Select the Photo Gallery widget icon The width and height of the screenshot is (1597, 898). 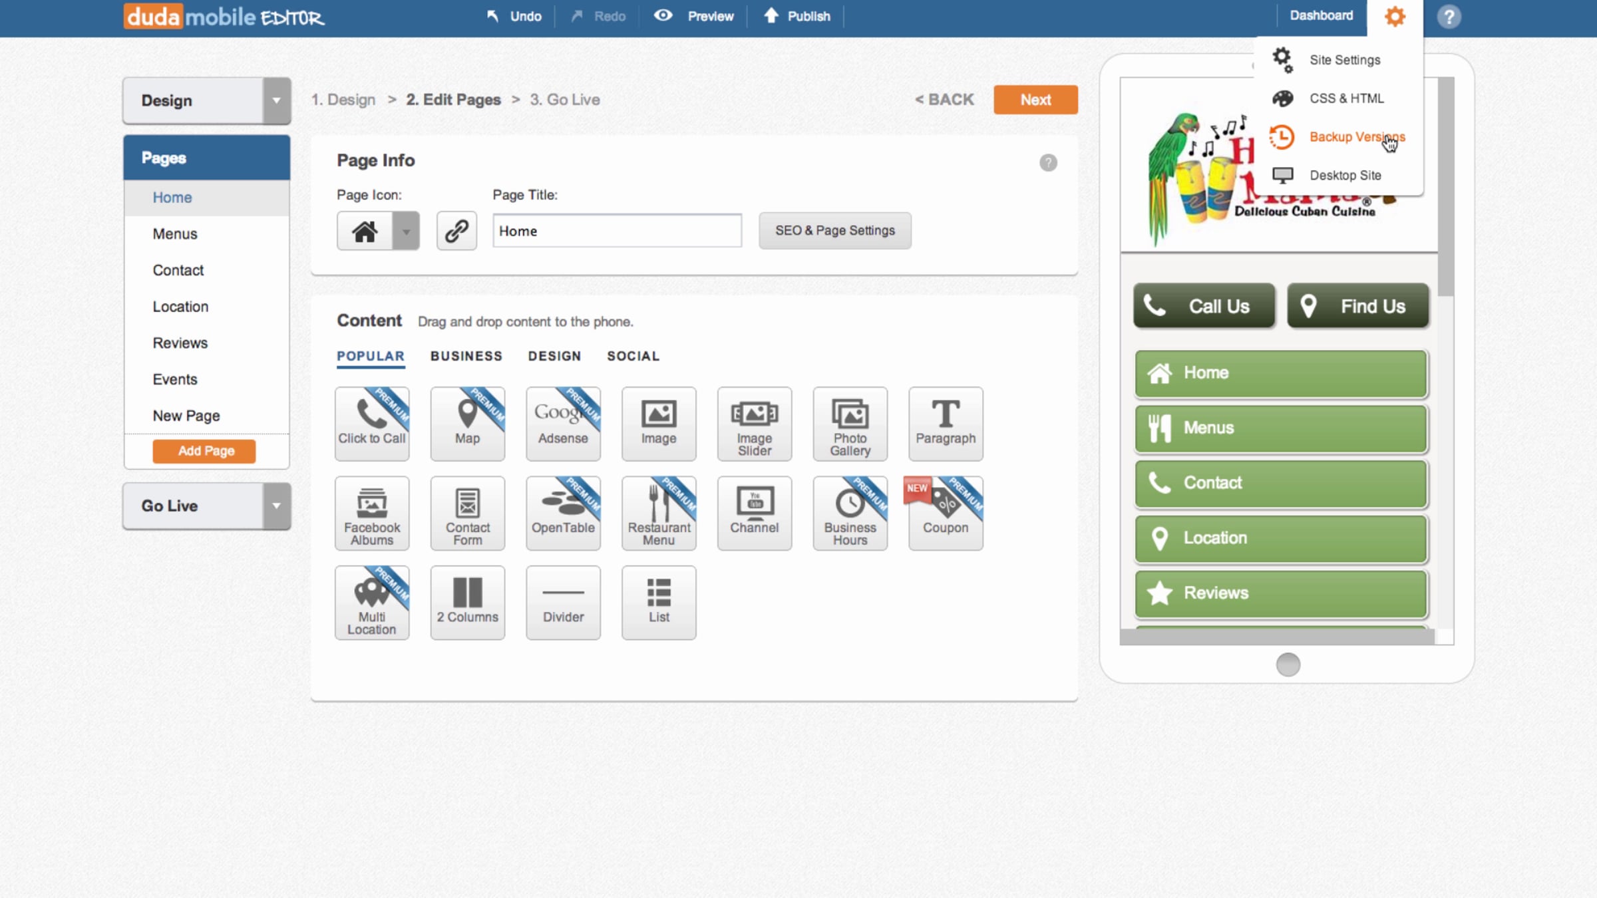click(x=850, y=424)
